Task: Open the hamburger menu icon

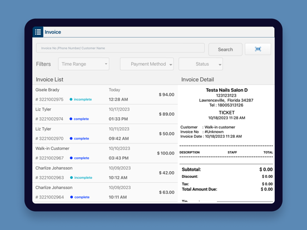Action: tap(38, 32)
